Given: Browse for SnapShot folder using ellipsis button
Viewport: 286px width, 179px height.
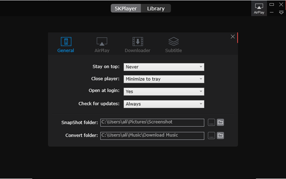Looking at the screenshot, I should 211,122.
